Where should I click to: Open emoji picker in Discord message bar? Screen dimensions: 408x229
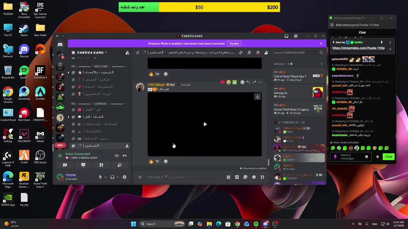(x=254, y=177)
